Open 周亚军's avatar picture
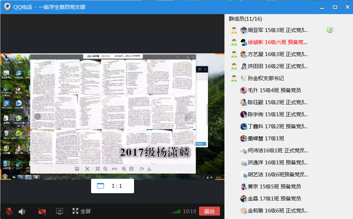The width and height of the screenshot is (353, 219). click(244, 30)
